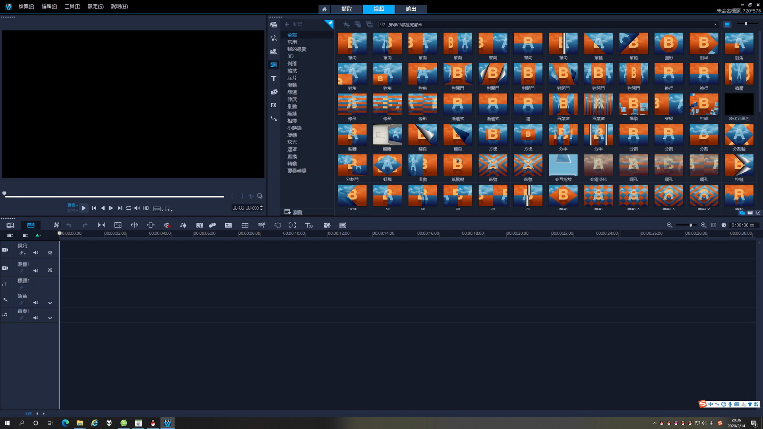Expand the 瀏覽 browse panel
The width and height of the screenshot is (763, 429).
294,212
